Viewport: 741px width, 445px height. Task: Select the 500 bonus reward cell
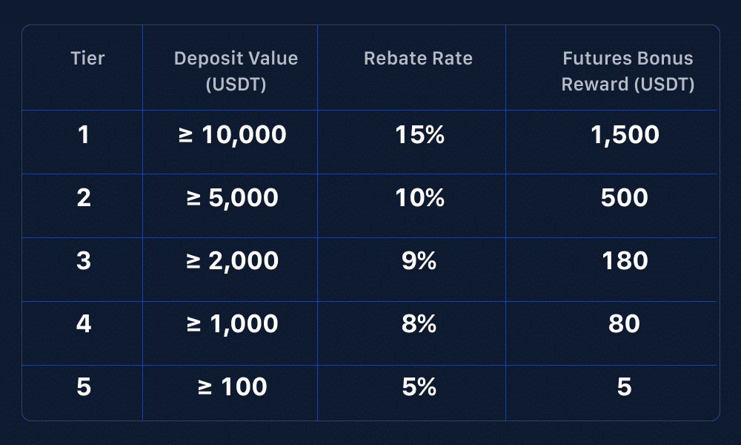(625, 198)
